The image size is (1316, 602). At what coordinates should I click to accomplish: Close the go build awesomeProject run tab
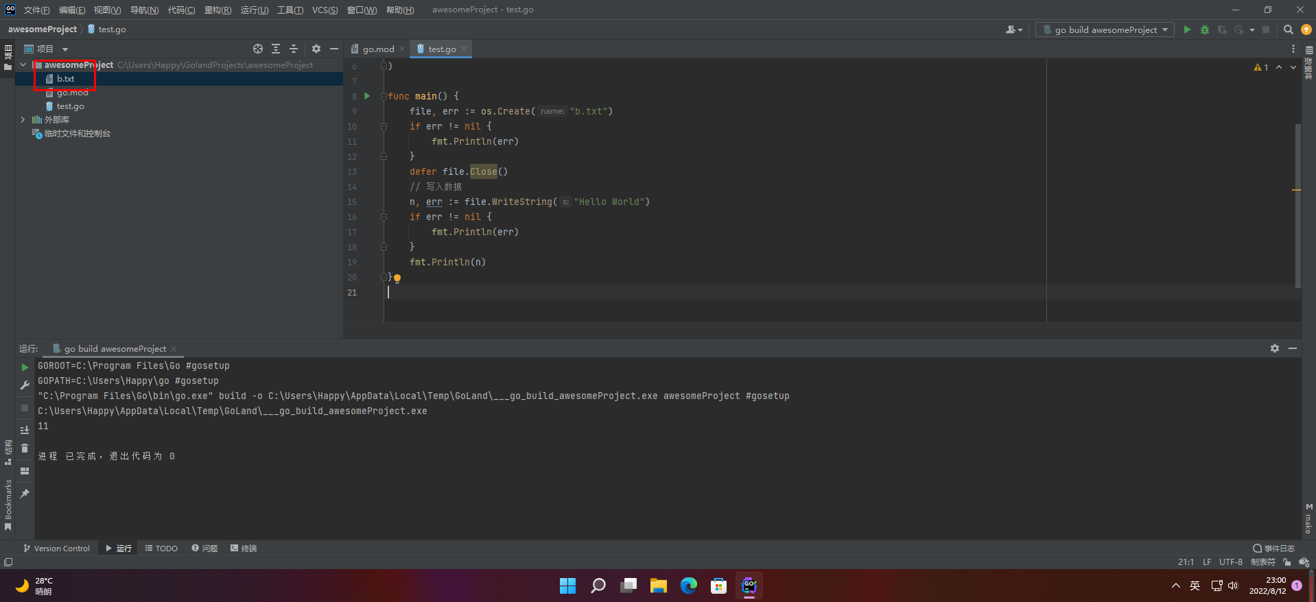pyautogui.click(x=174, y=349)
